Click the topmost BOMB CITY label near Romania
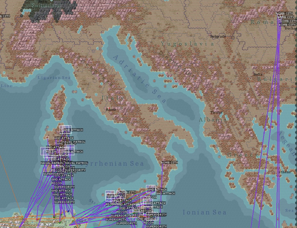The image size is (297, 228). [x=285, y=14]
